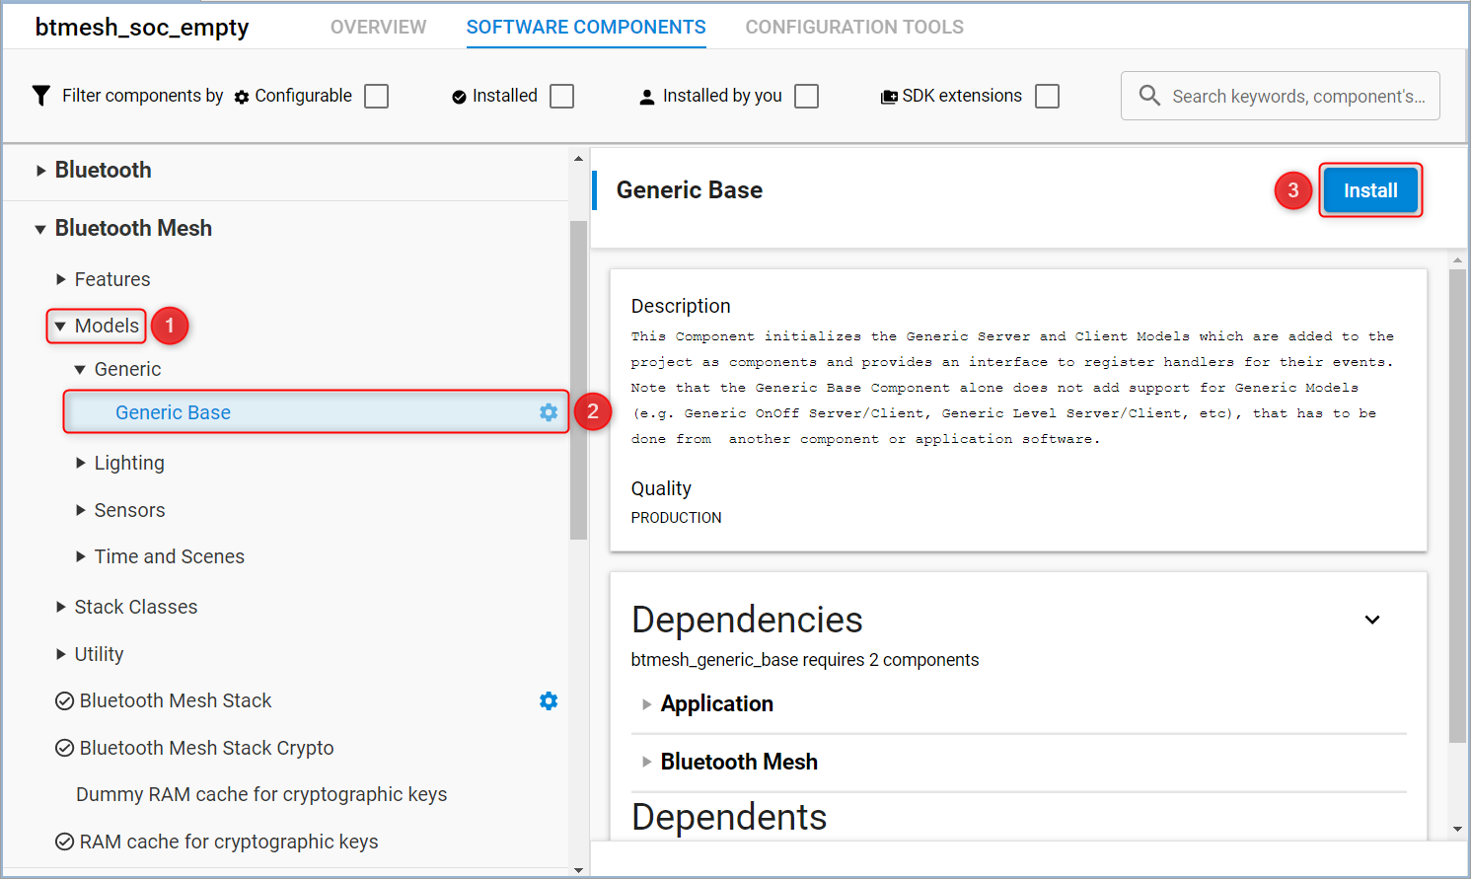Viewport: 1471px width, 879px height.
Task: Click the SDK extensions icon
Action: [889, 97]
